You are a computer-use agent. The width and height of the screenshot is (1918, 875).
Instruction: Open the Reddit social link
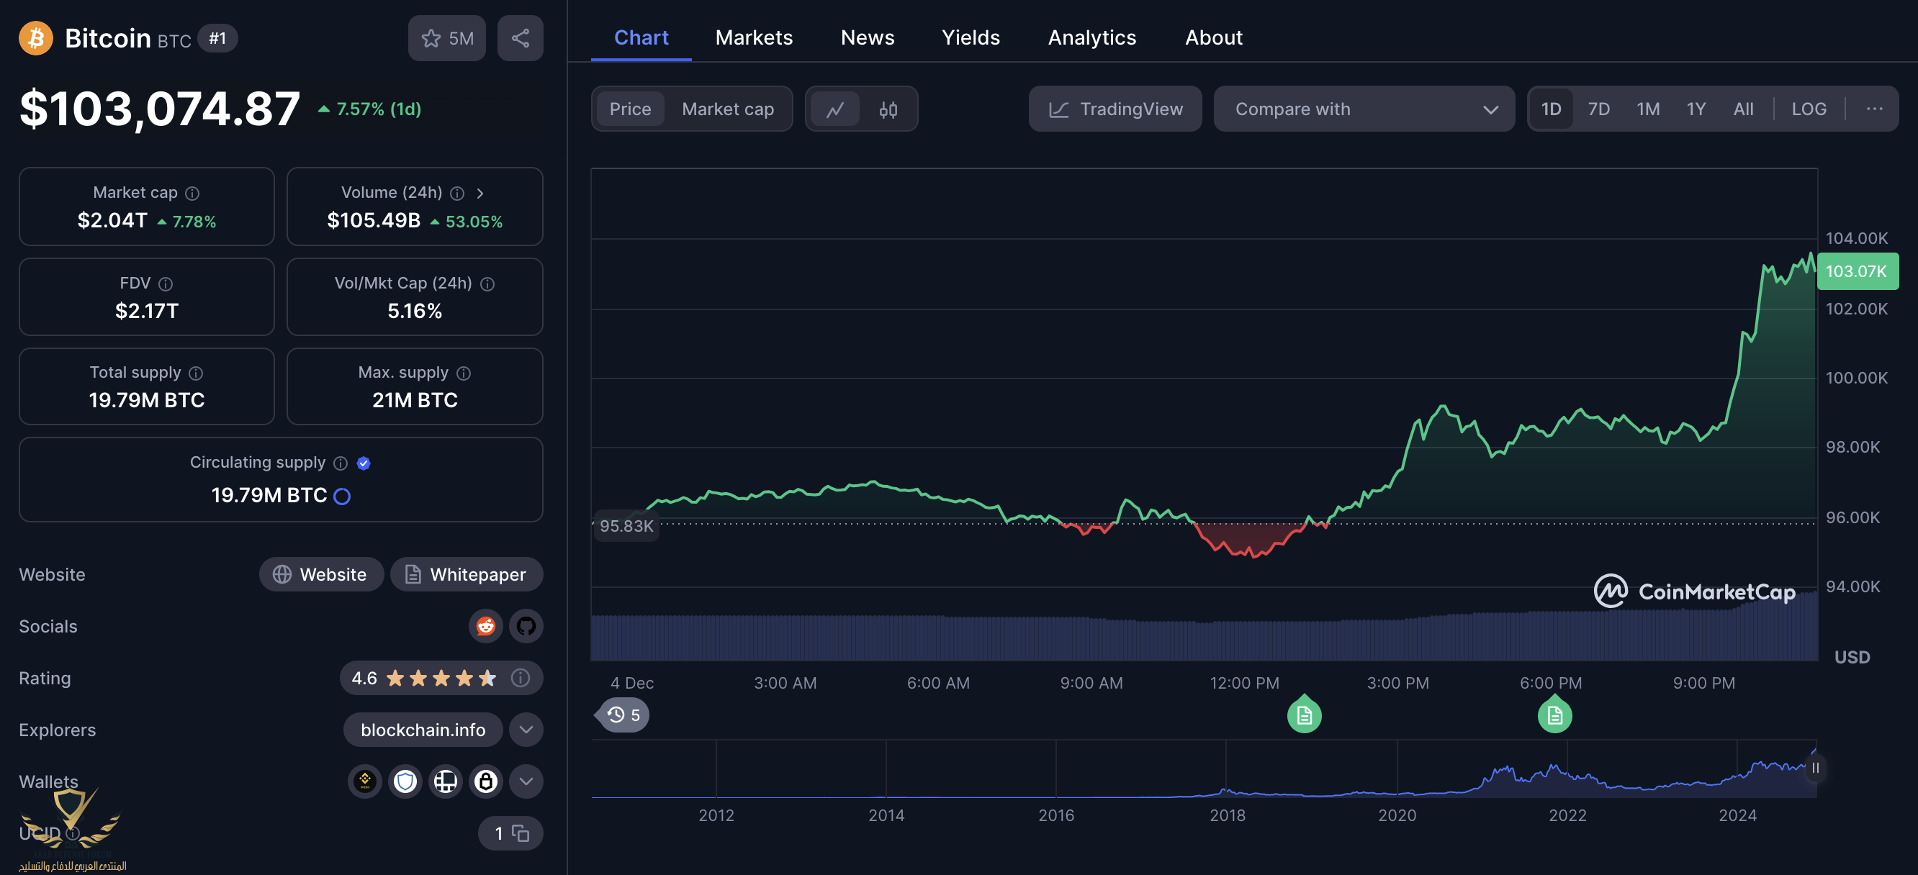(x=485, y=626)
